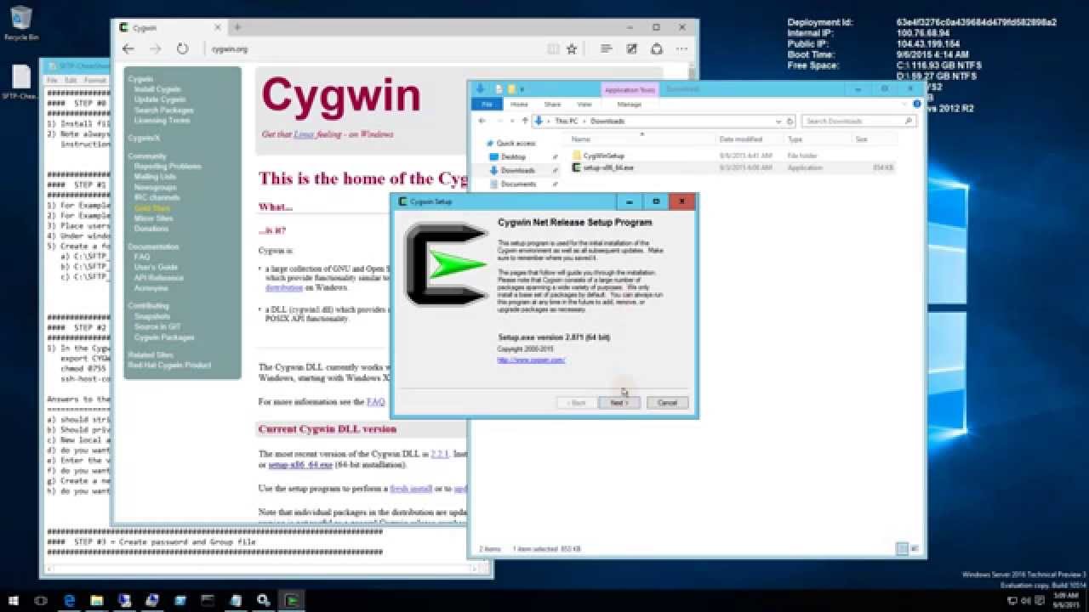The width and height of the screenshot is (1089, 612).
Task: Select Documents in Explorer navigation pane
Action: (518, 184)
